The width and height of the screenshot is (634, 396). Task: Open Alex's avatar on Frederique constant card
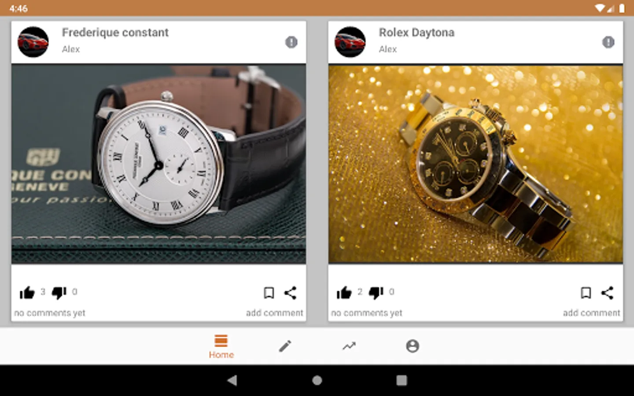click(33, 42)
